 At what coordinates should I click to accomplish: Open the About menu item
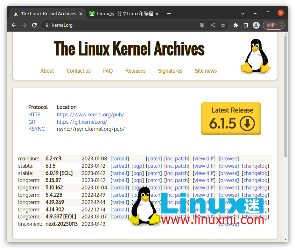click(47, 71)
